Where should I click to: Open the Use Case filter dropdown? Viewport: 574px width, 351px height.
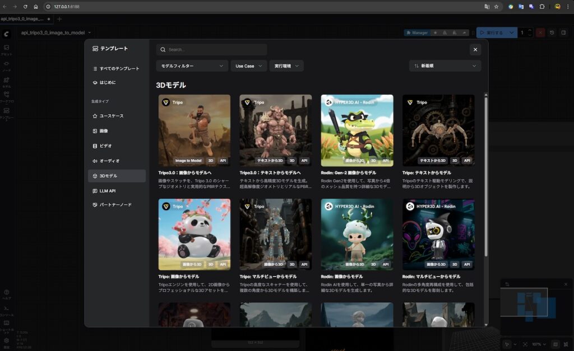point(248,66)
